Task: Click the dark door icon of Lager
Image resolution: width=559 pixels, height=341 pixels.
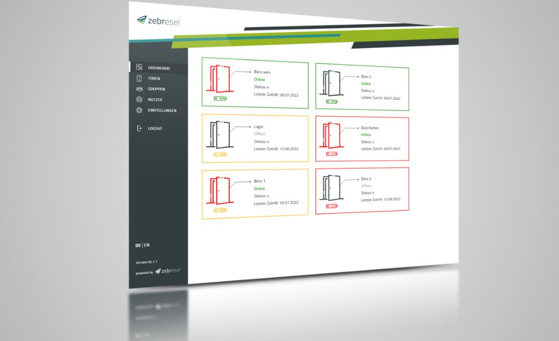Action: tap(220, 135)
